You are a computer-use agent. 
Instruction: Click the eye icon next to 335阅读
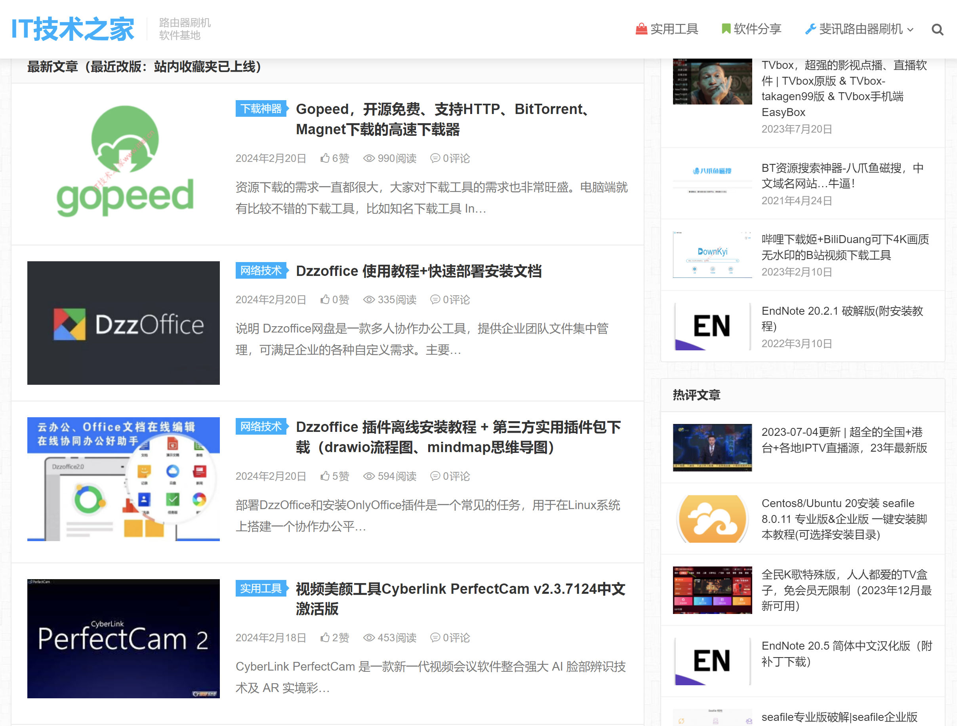[369, 299]
